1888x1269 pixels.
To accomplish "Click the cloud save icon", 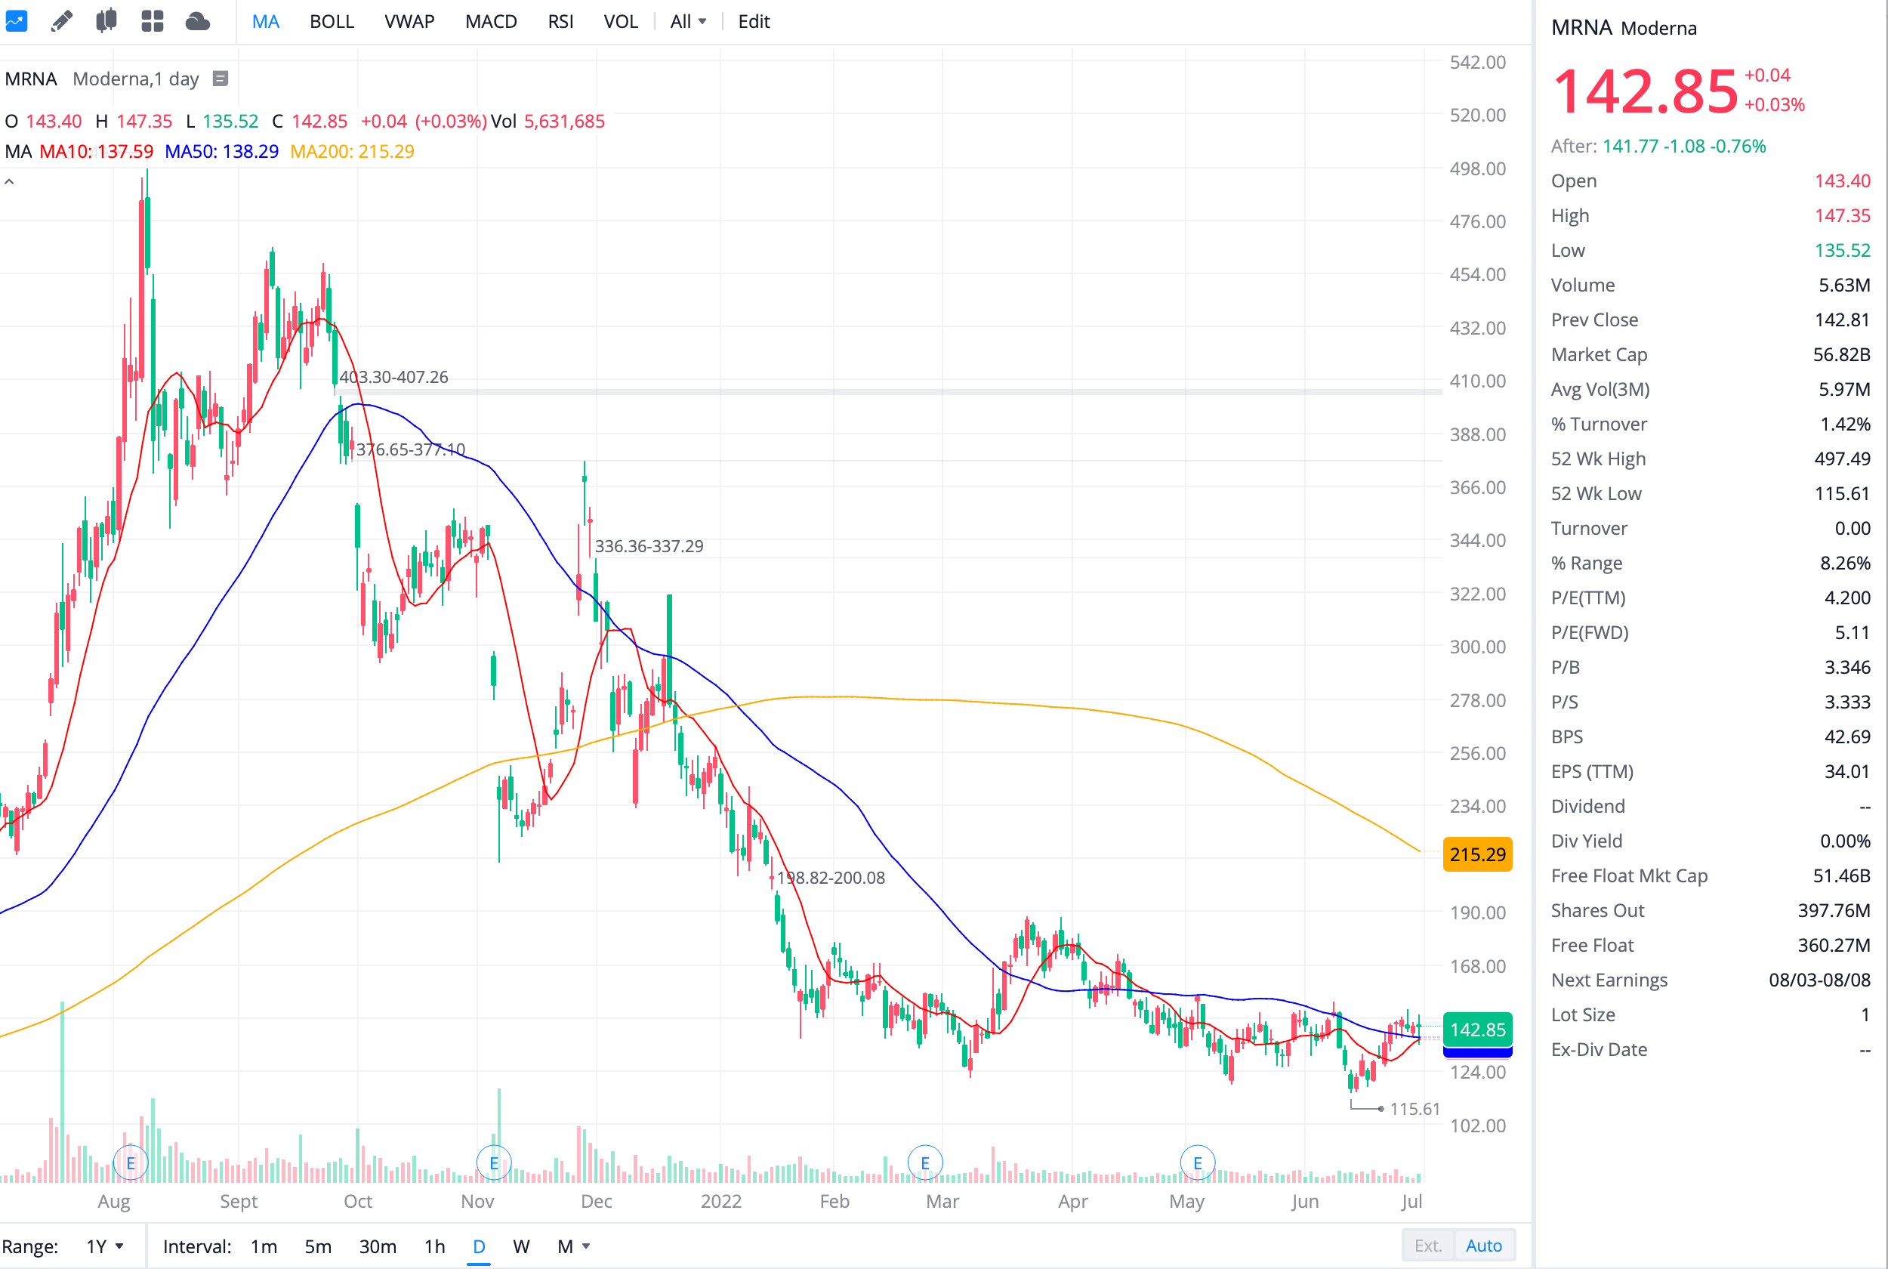I will 197,21.
